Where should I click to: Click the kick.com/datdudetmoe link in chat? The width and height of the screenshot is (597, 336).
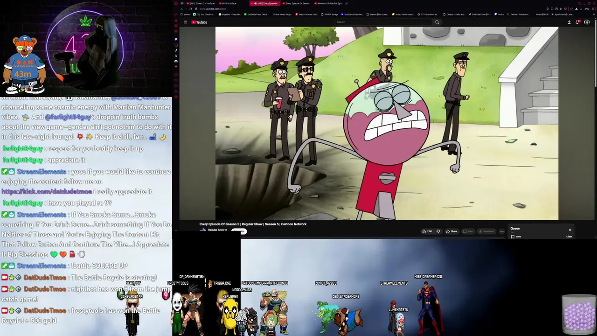pos(47,192)
